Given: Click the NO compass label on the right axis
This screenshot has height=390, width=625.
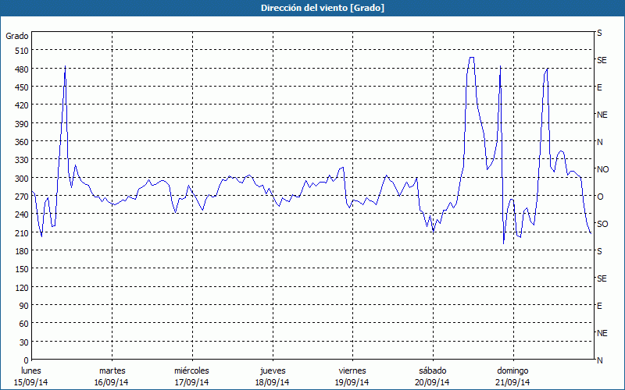Looking at the screenshot, I should pos(602,169).
